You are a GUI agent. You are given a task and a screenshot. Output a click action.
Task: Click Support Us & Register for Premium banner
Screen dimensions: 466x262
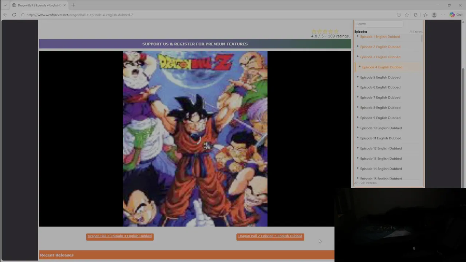point(195,44)
